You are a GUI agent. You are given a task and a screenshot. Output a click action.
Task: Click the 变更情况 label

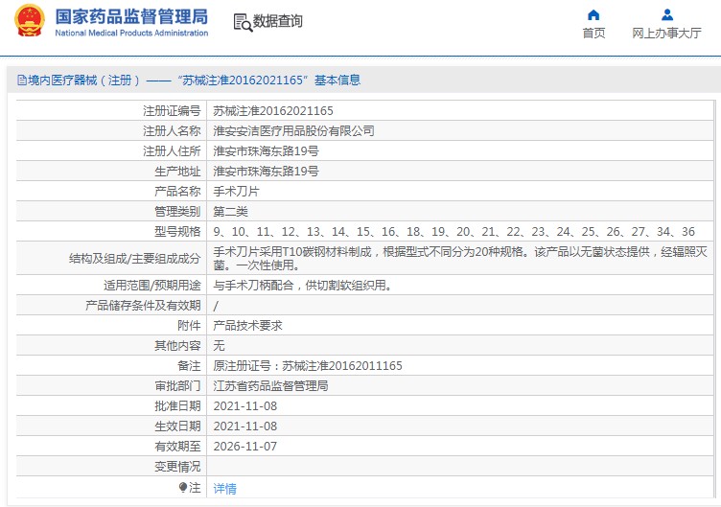(177, 467)
